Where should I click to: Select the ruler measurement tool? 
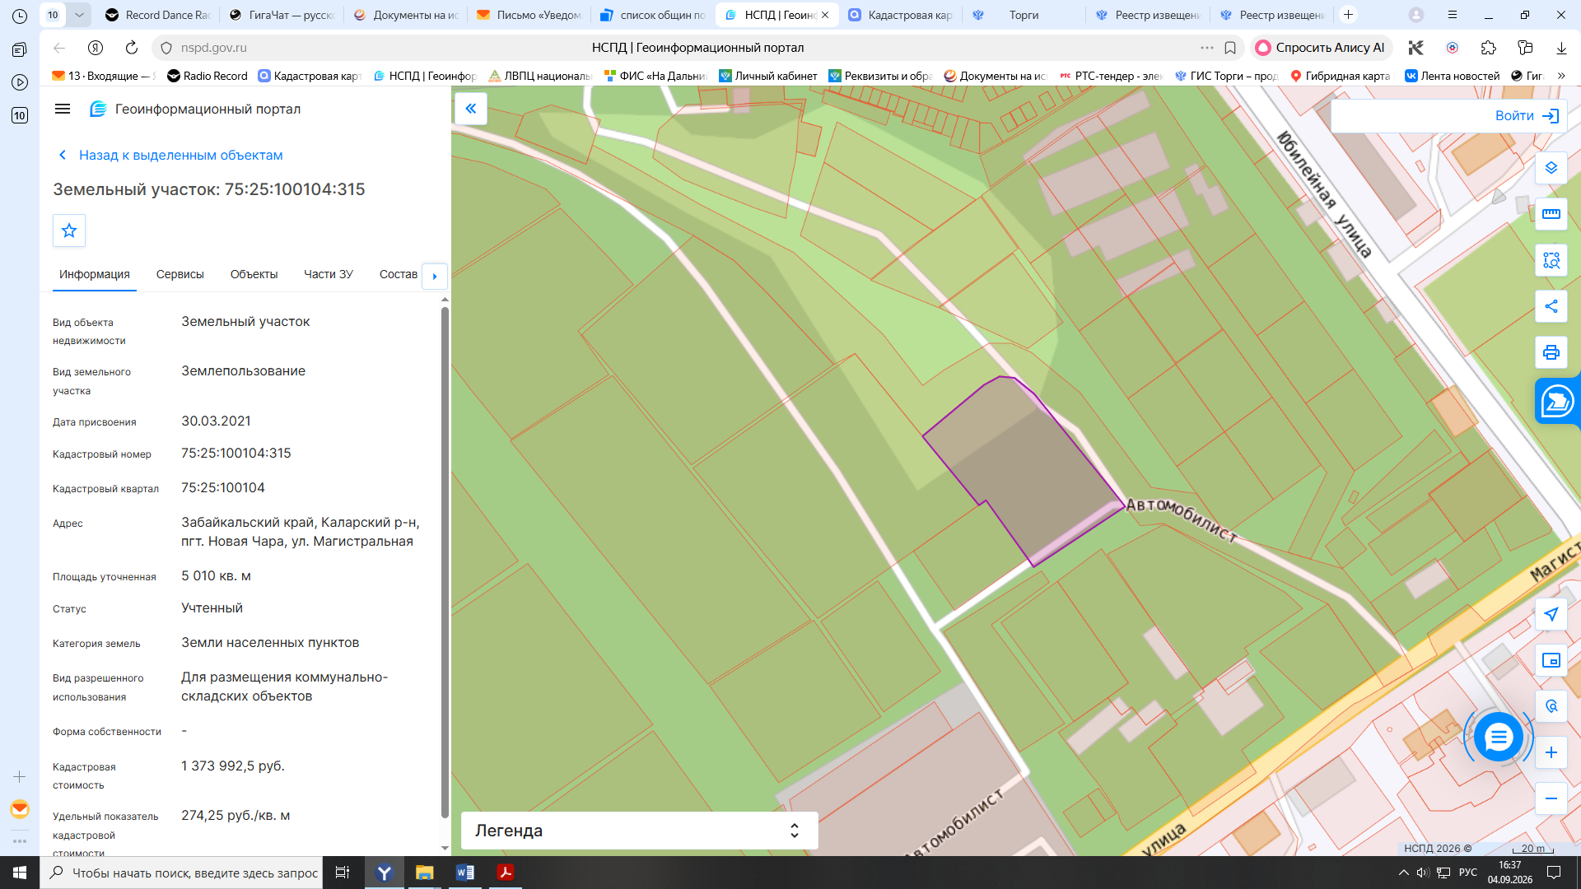(x=1551, y=214)
